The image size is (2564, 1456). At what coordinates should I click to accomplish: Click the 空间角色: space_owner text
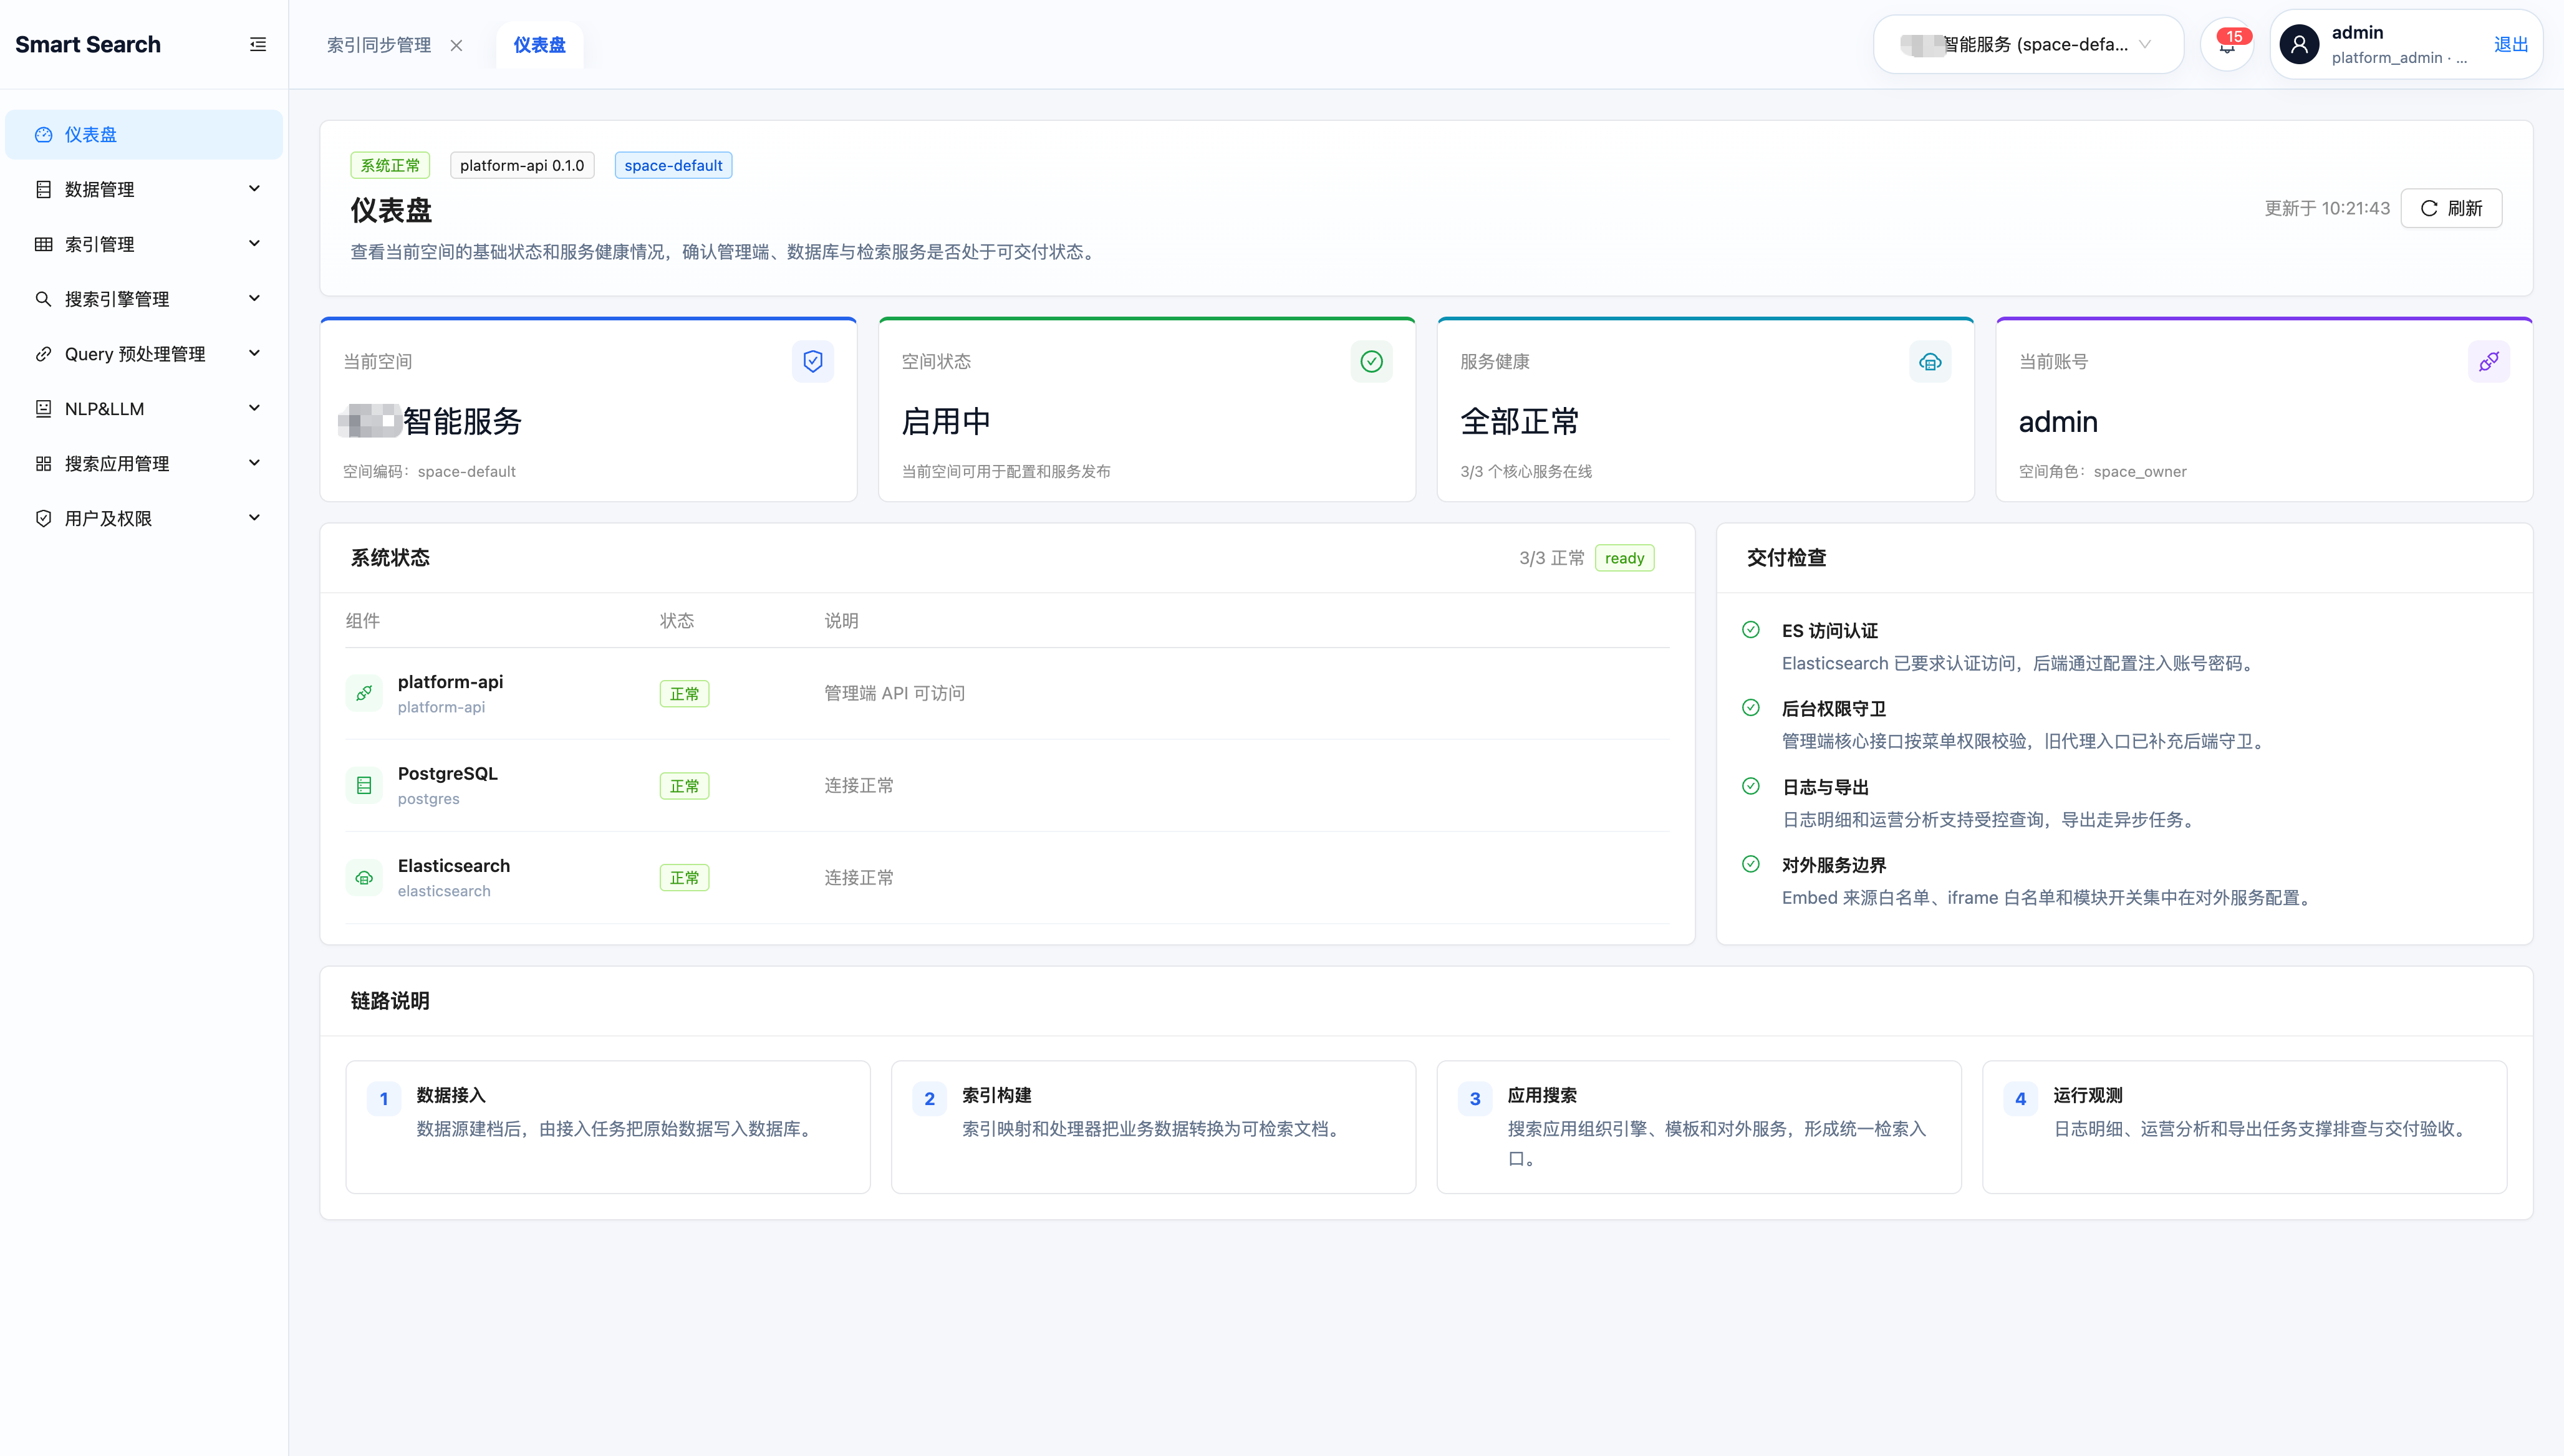point(2103,471)
